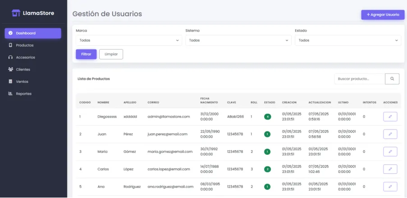This screenshot has height=198, width=407.
Task: Open the Ventas menu item
Action: point(33,81)
